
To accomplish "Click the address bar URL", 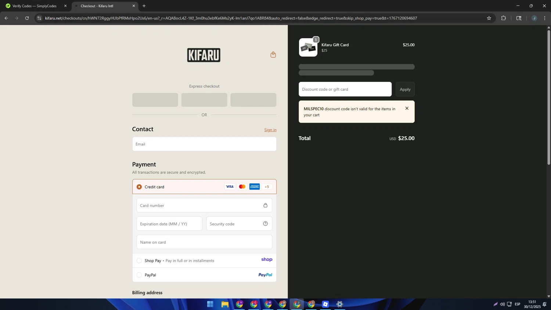I will (231, 18).
